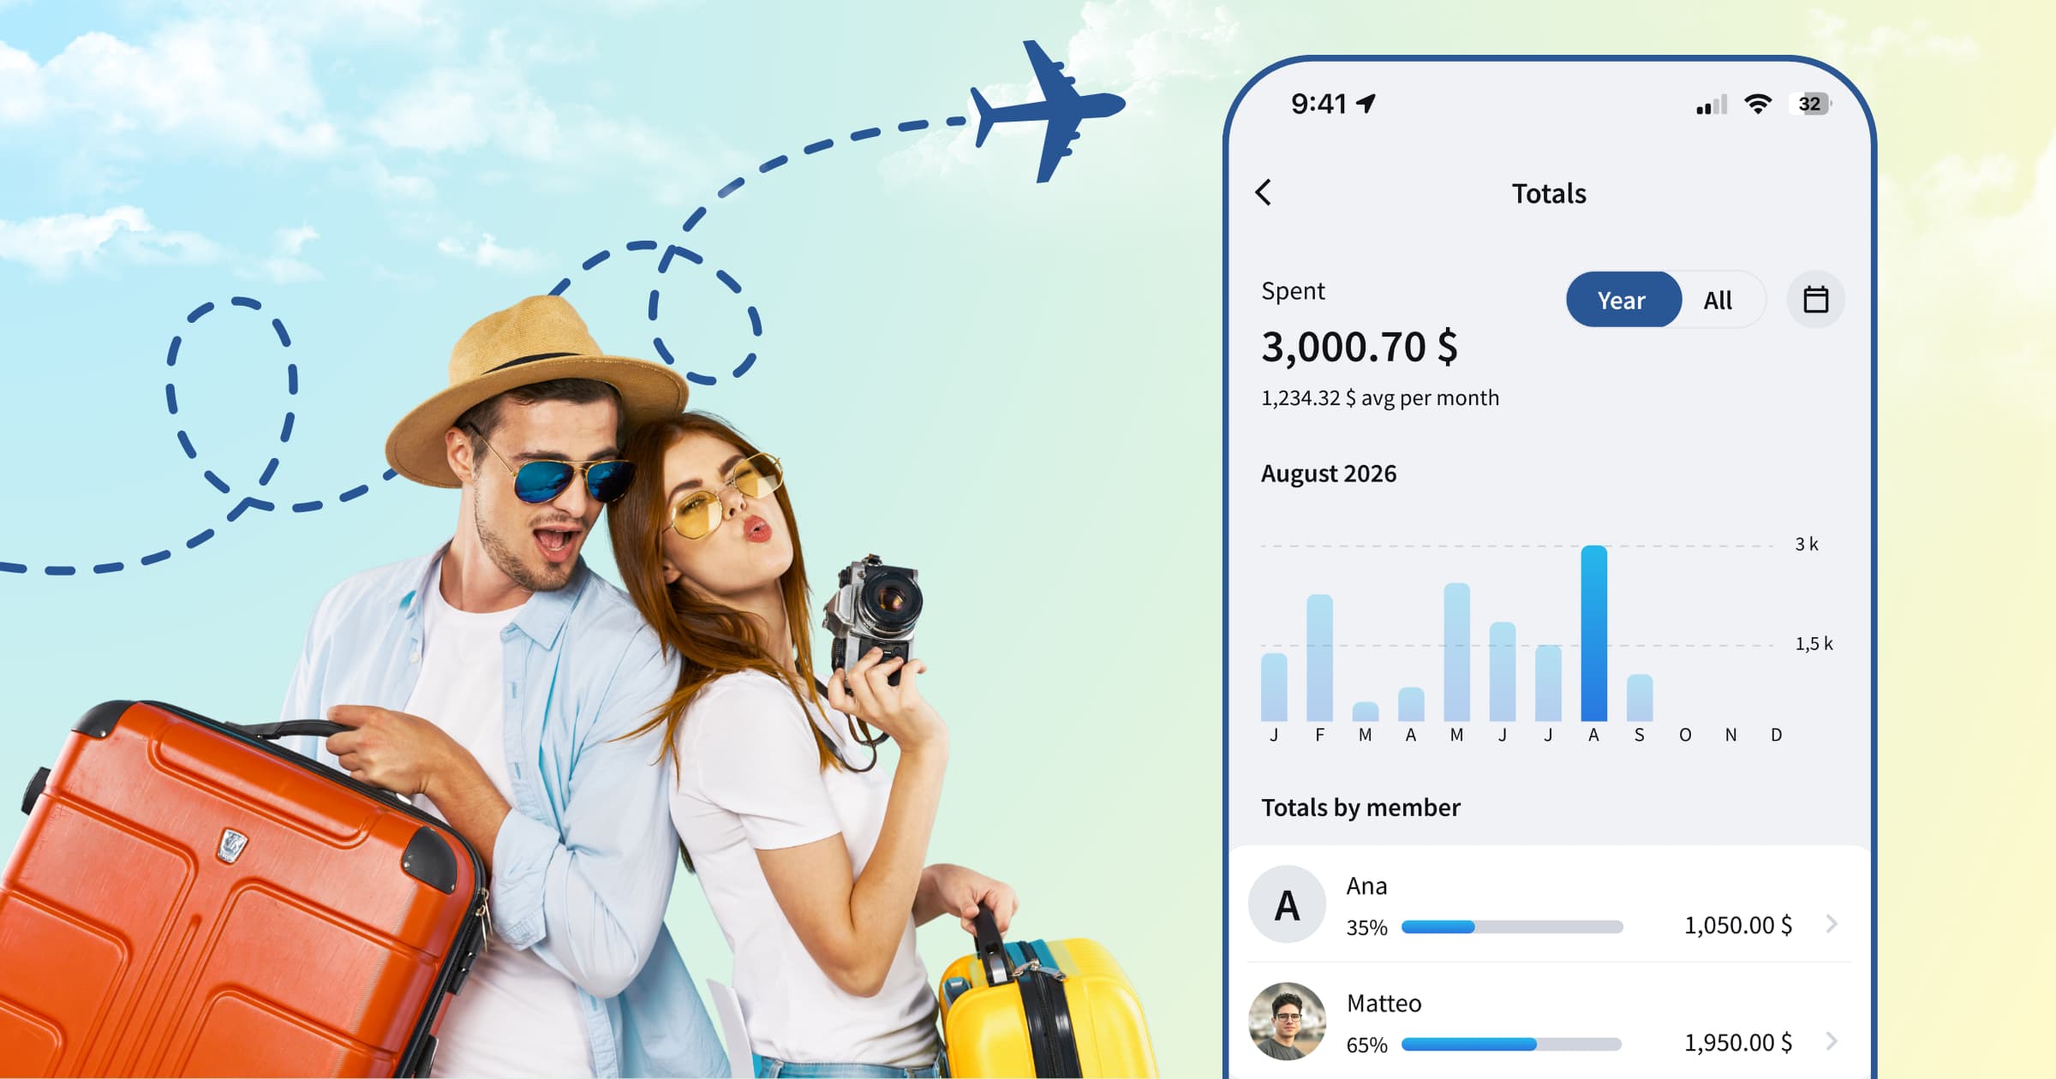
Task: Tap the 'Spent' label
Action: (1293, 291)
